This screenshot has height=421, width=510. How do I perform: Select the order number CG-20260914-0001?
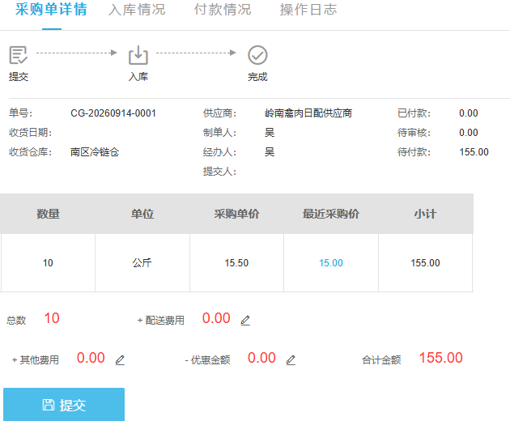pos(113,113)
